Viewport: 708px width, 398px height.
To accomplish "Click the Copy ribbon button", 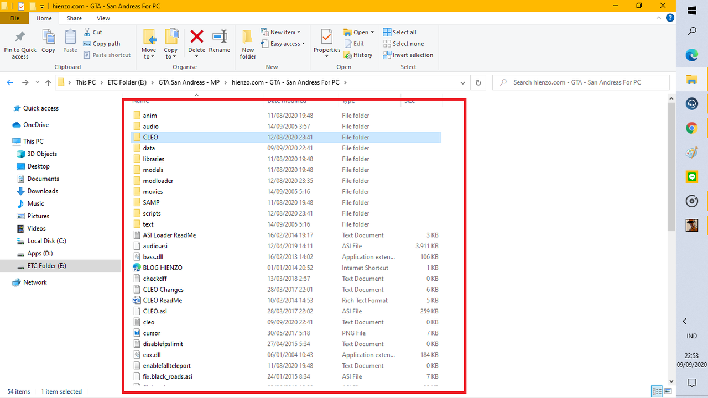I will coord(49,42).
